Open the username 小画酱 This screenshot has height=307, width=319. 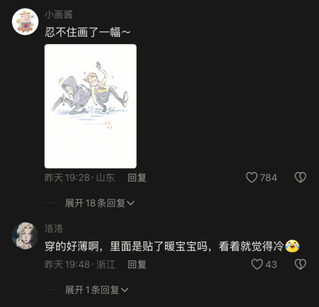point(59,14)
